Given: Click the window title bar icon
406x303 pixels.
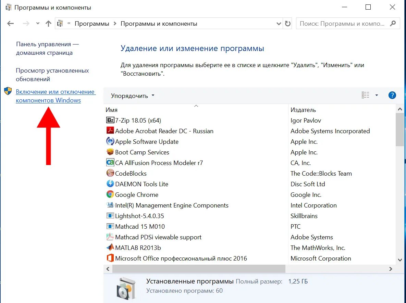Looking at the screenshot, I should [x=8, y=7].
